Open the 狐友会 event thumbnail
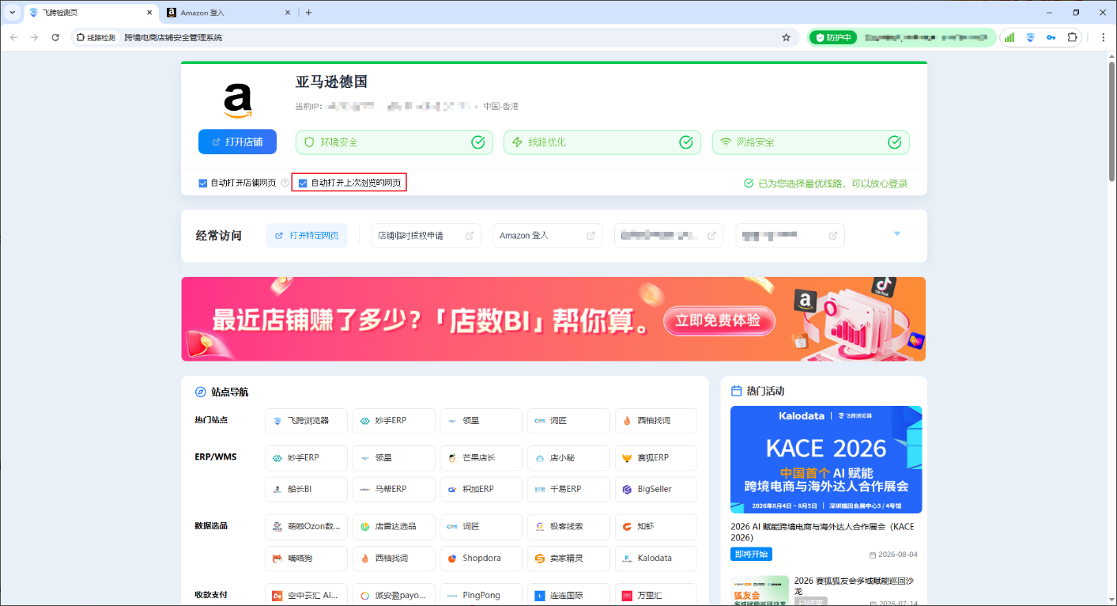This screenshot has height=606, width=1117. coord(760,590)
